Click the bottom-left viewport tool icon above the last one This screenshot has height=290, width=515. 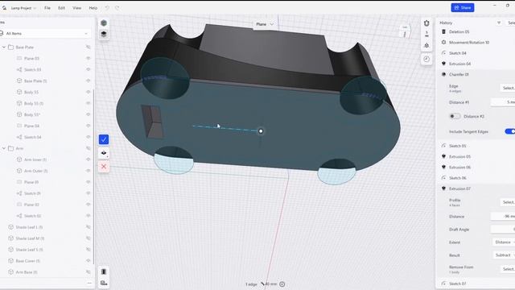(104, 271)
